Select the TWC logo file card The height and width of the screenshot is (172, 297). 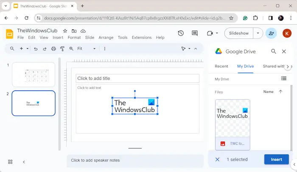[233, 125]
